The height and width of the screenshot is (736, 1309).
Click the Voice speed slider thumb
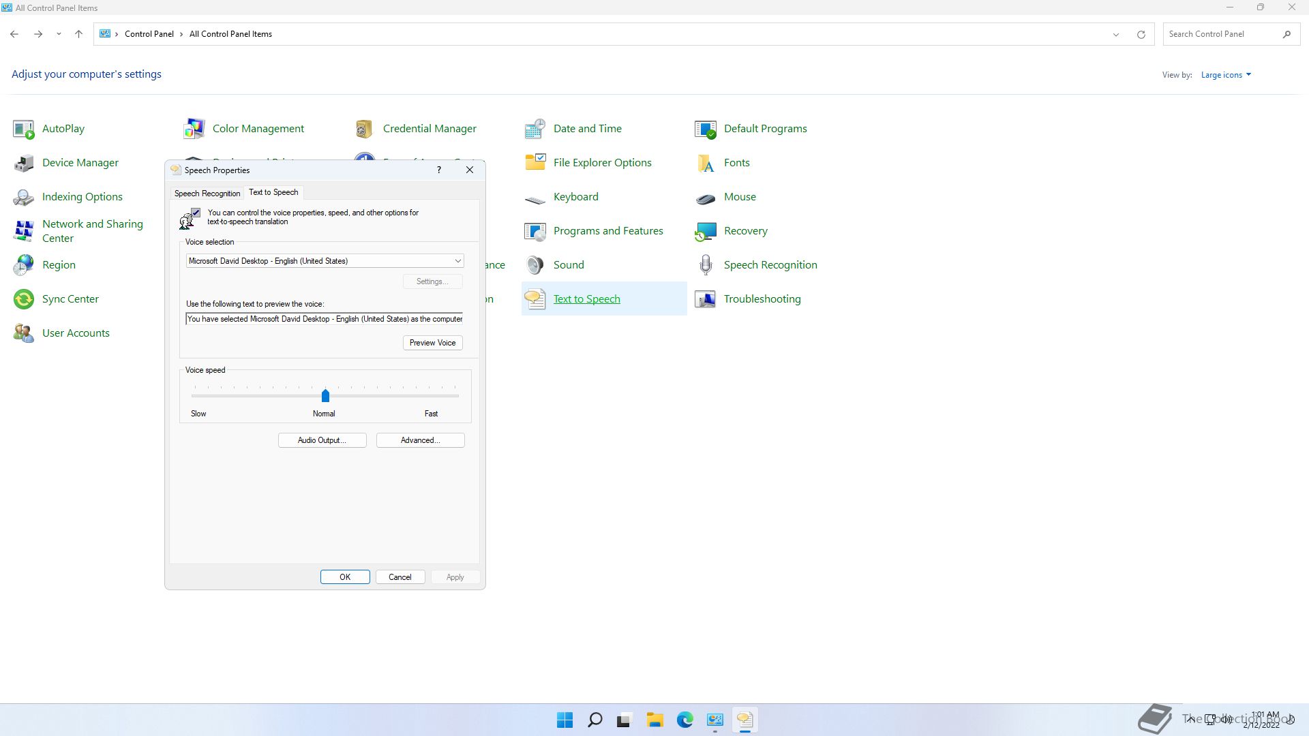(325, 395)
